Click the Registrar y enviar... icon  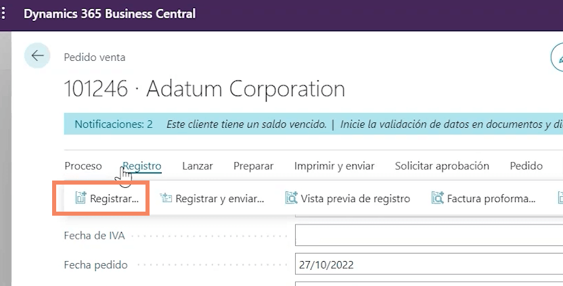(x=166, y=199)
